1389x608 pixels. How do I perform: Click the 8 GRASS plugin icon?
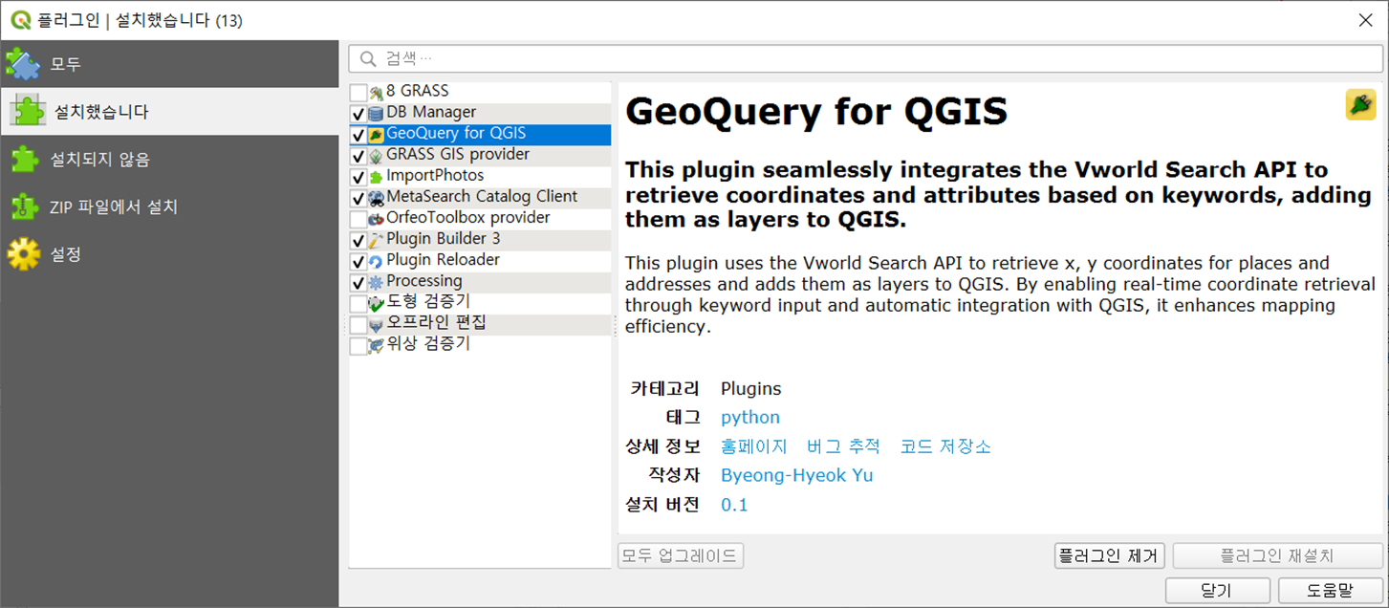pos(377,92)
